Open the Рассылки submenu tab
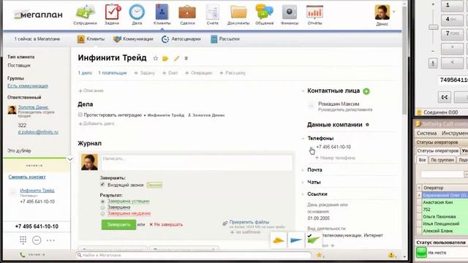The width and height of the screenshot is (468, 263). [x=225, y=39]
